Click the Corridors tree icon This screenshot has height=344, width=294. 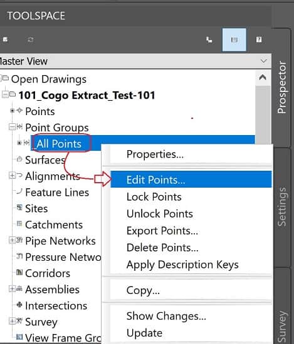19,273
